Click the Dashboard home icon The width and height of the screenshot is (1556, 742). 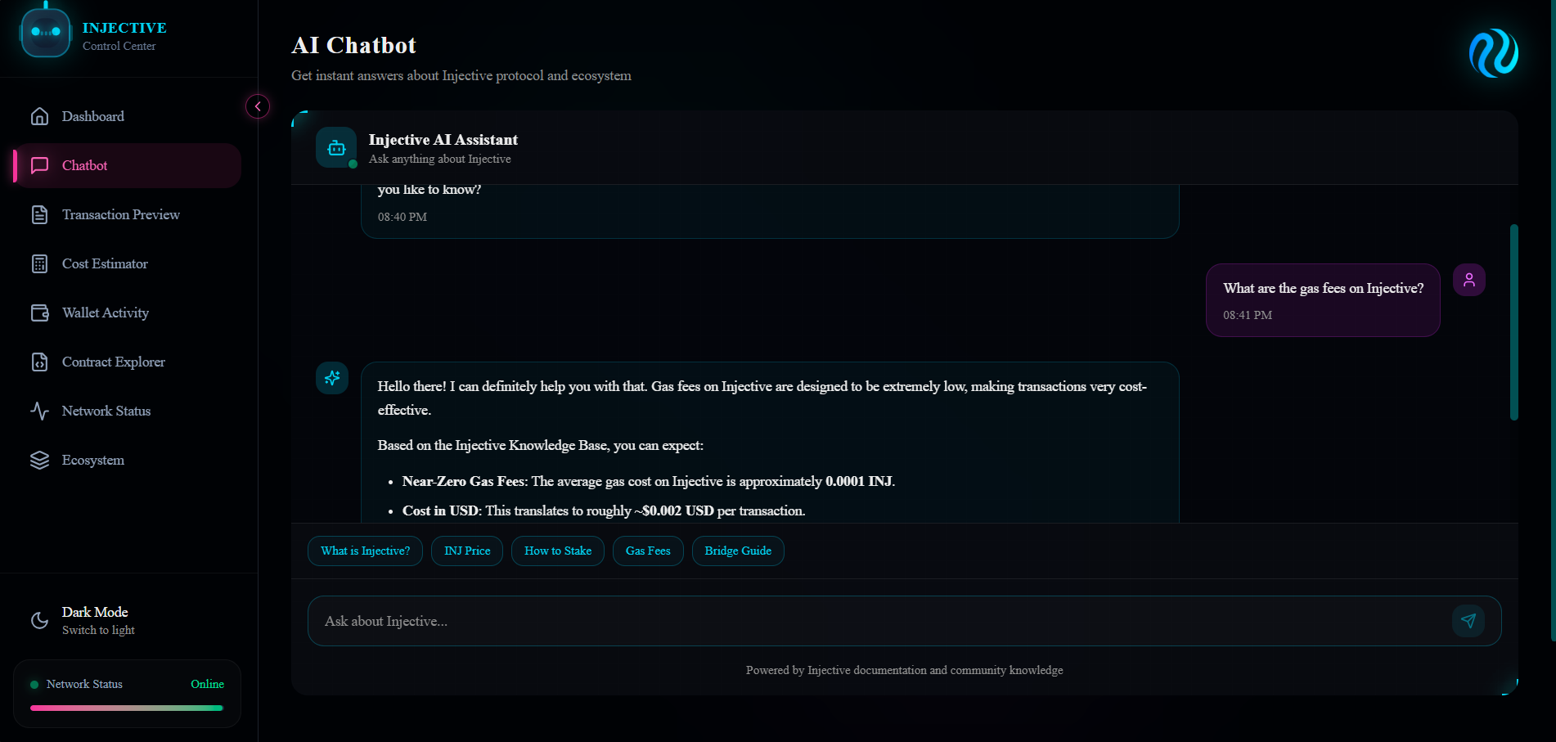tap(39, 116)
